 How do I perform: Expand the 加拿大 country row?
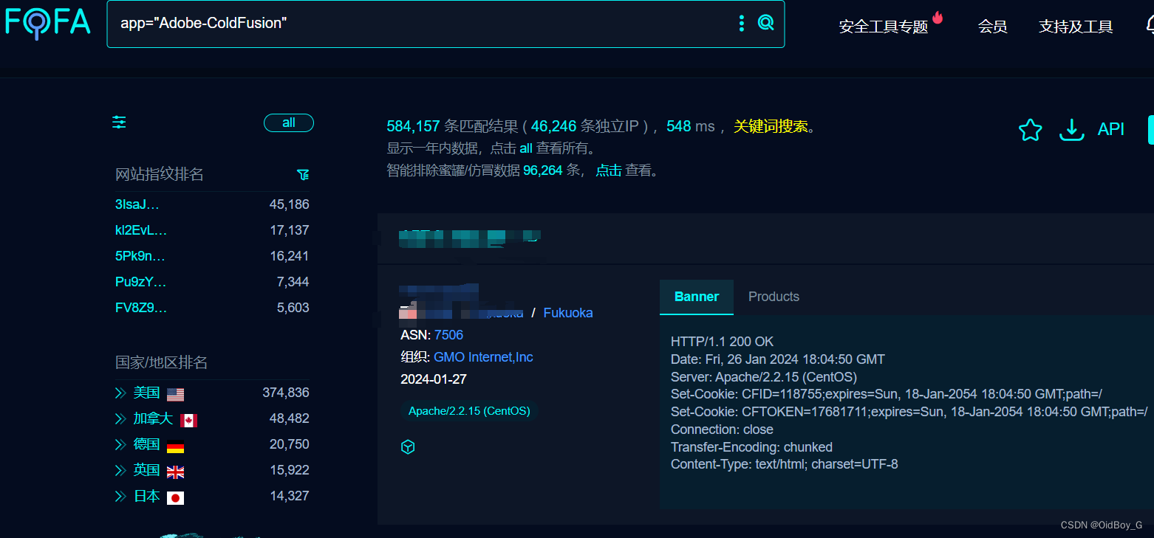point(121,419)
